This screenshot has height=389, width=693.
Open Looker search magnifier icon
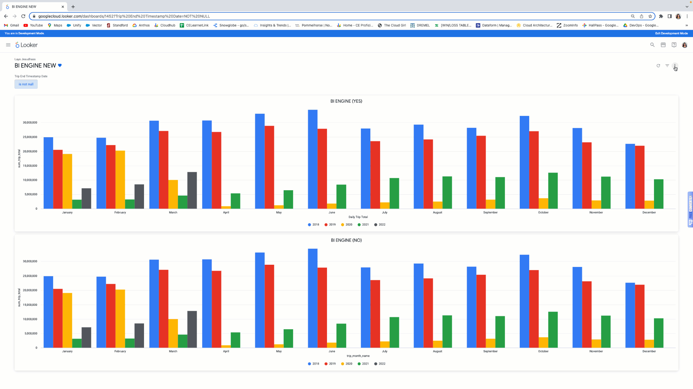[652, 45]
